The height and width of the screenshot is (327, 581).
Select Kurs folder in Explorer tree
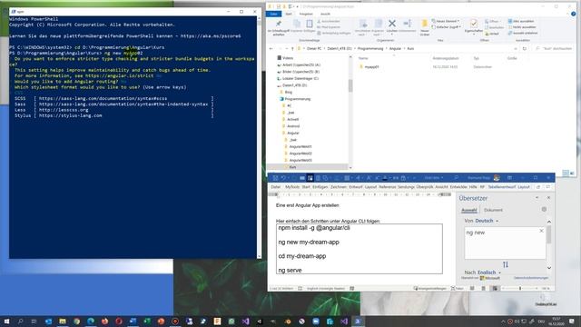[292, 167]
